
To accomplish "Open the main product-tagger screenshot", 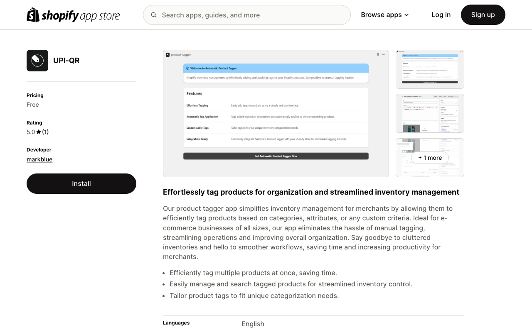I will point(276,114).
